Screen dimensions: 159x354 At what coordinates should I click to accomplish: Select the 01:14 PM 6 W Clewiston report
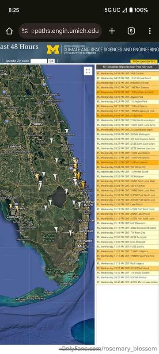(x=128, y=223)
